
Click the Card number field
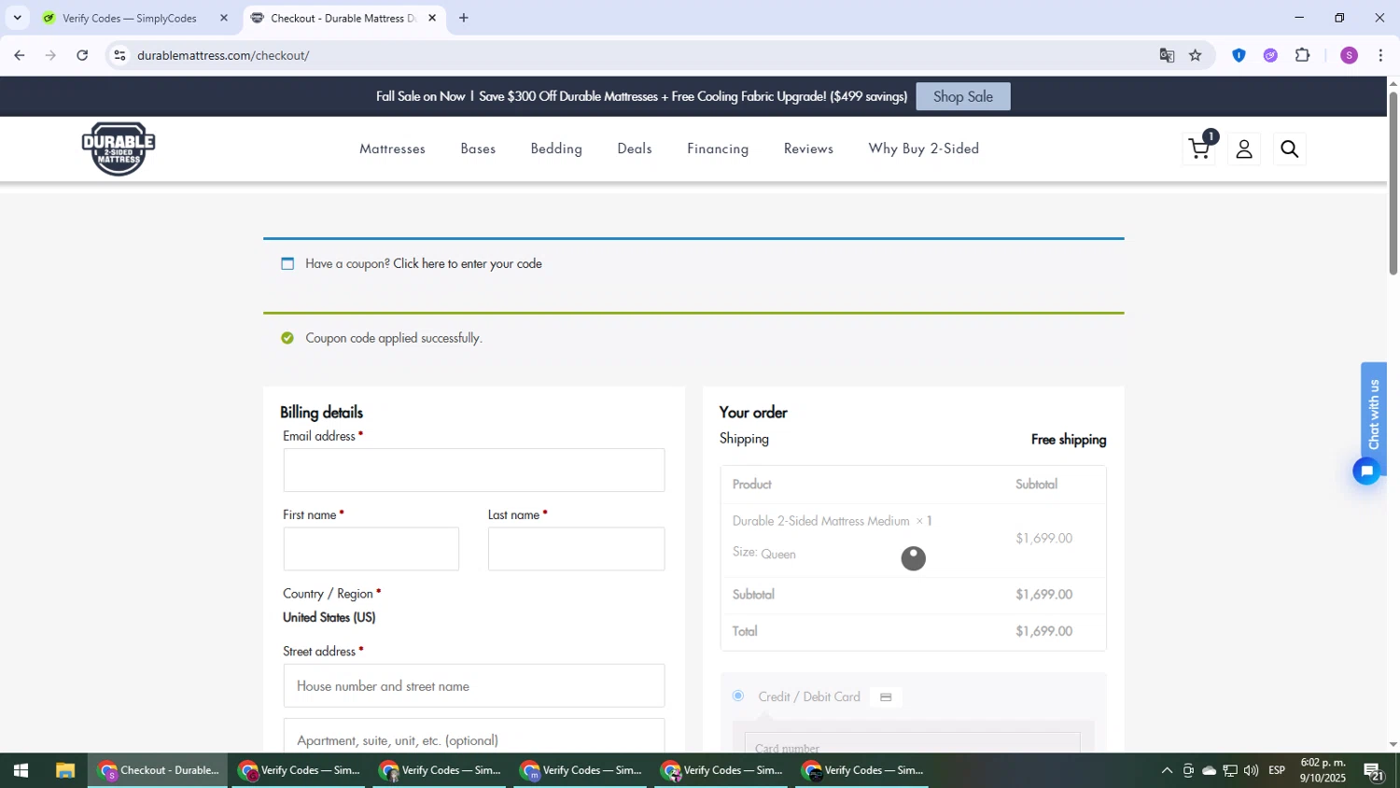912,743
